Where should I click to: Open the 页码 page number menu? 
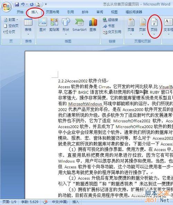[x=154, y=27]
